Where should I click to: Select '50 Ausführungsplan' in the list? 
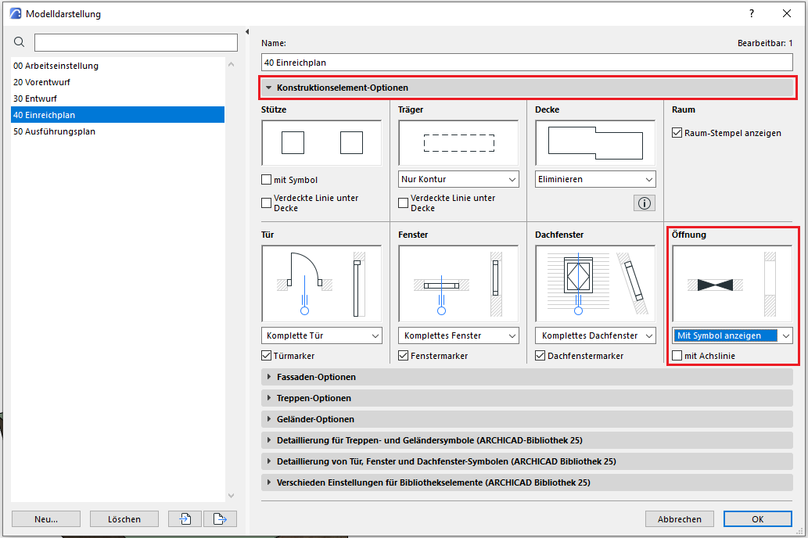(x=55, y=131)
